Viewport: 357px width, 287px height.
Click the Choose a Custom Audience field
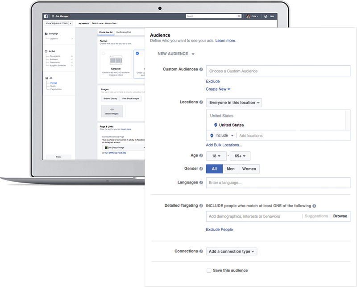278,71
